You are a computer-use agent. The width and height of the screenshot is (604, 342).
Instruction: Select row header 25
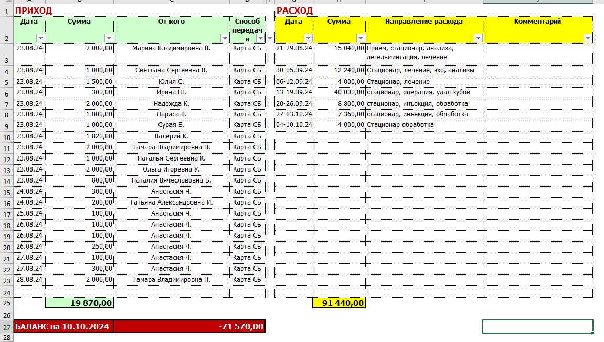6,303
